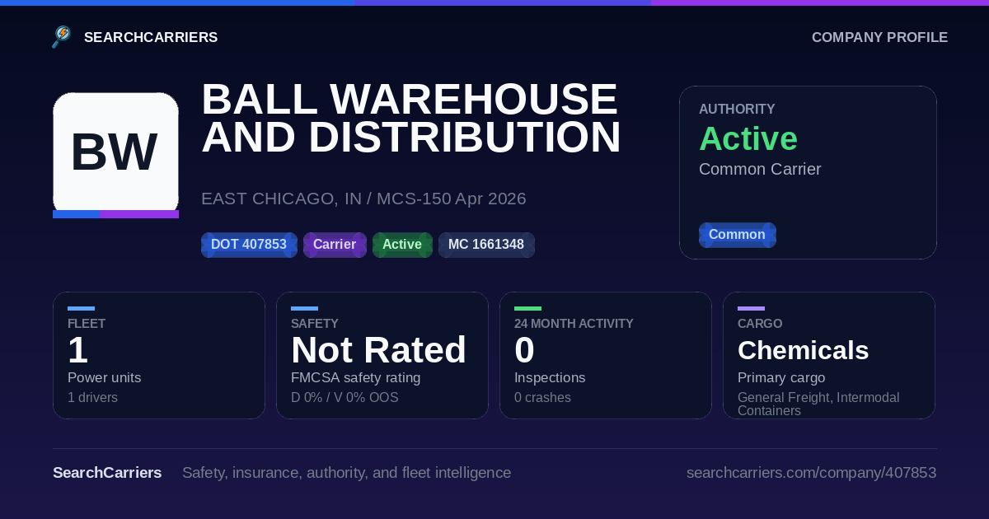
Task: Click the D 0% / V 0% OOS text
Action: [345, 398]
